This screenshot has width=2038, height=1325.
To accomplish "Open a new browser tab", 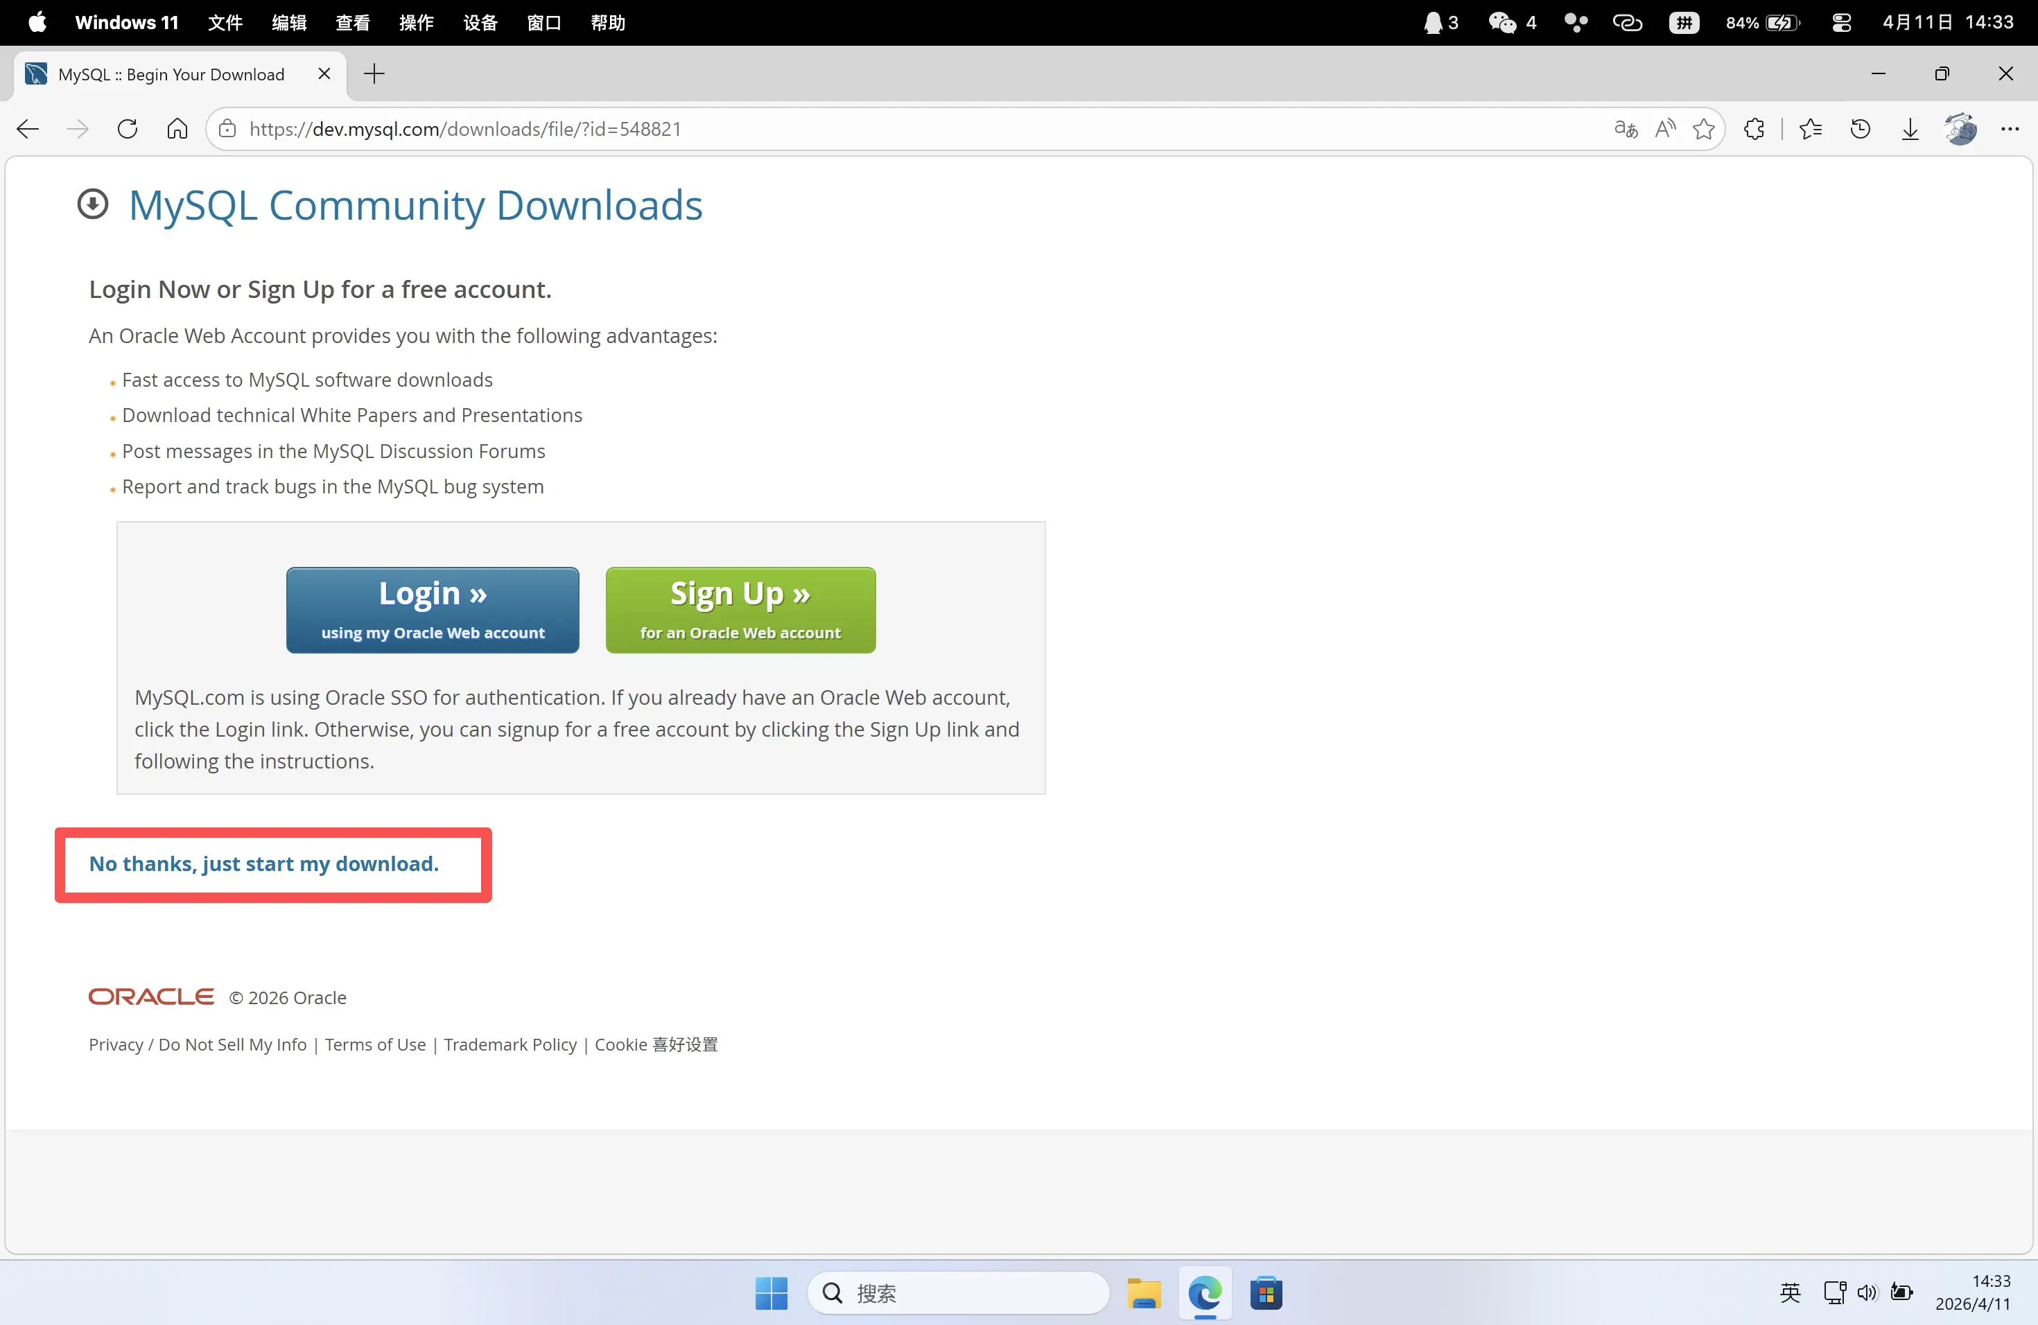I will [x=374, y=74].
